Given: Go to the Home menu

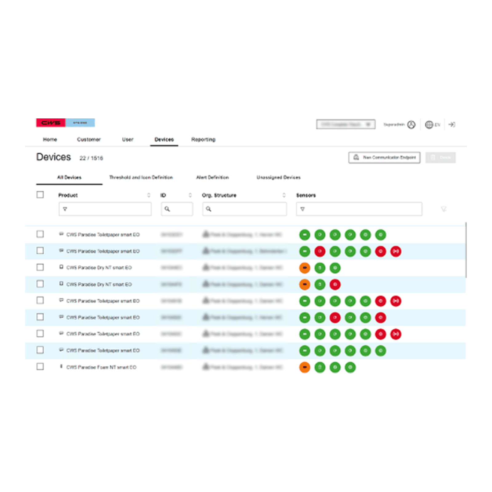Looking at the screenshot, I should 50,139.
